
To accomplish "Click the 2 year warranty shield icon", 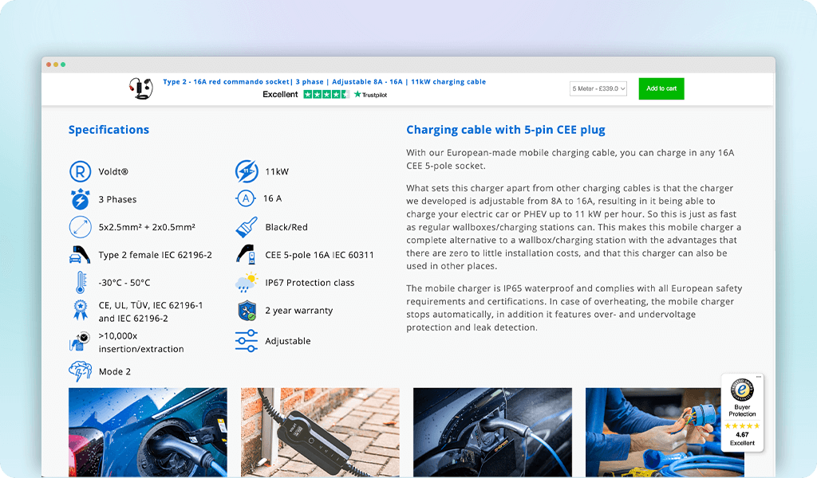I will [247, 311].
